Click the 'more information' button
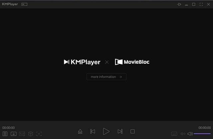Image resolution: width=213 pixels, height=139 pixels. coord(106,77)
